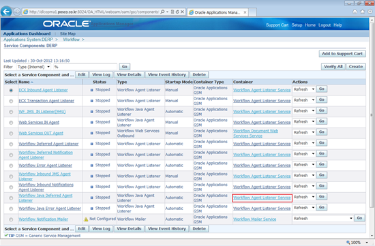Open Actions dropdown for Workflow Java Error Agent
Screen dimensions: 375x246
(303, 208)
